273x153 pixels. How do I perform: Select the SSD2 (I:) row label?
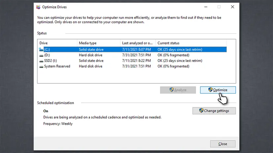coord(50,60)
